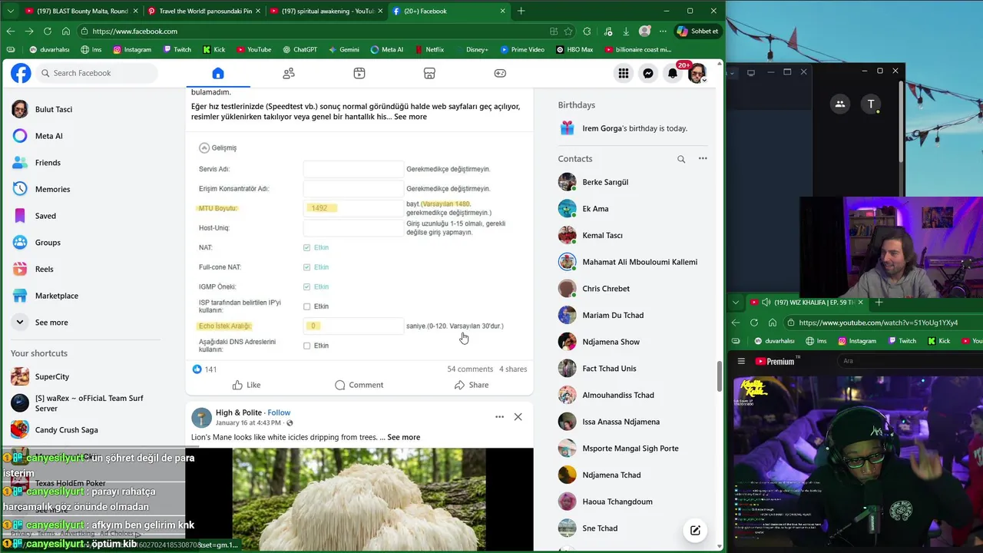Expand the router post See more text
Image resolution: width=983 pixels, height=553 pixels.
[x=410, y=117]
